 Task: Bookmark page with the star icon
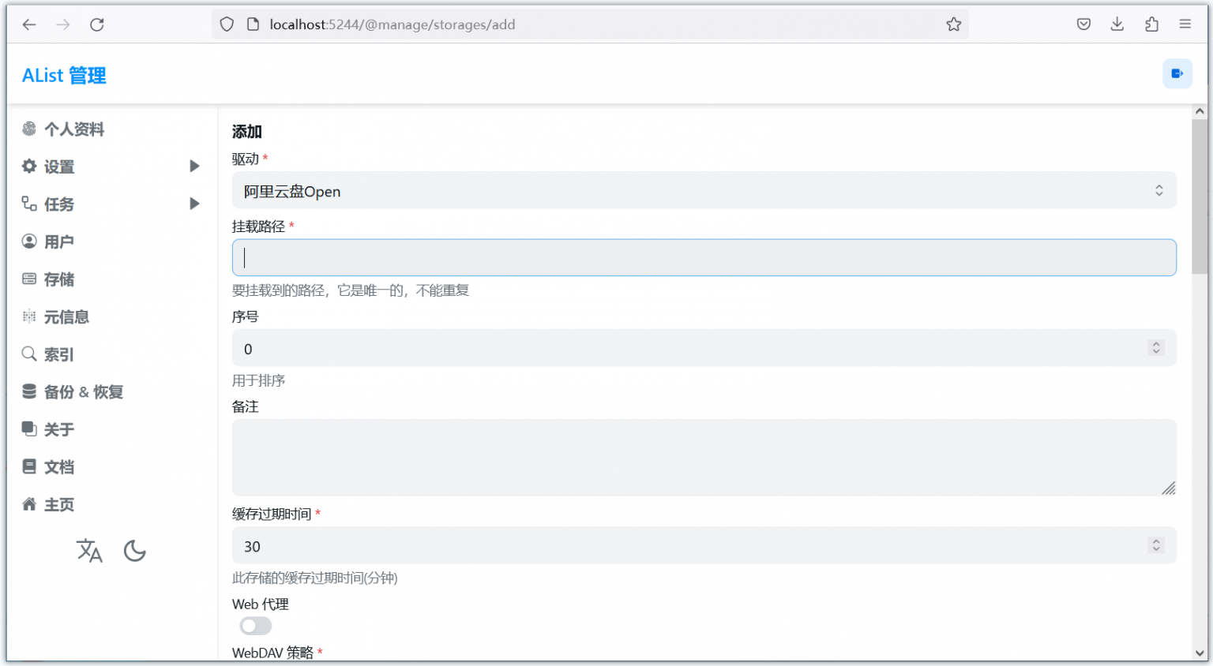coord(953,24)
